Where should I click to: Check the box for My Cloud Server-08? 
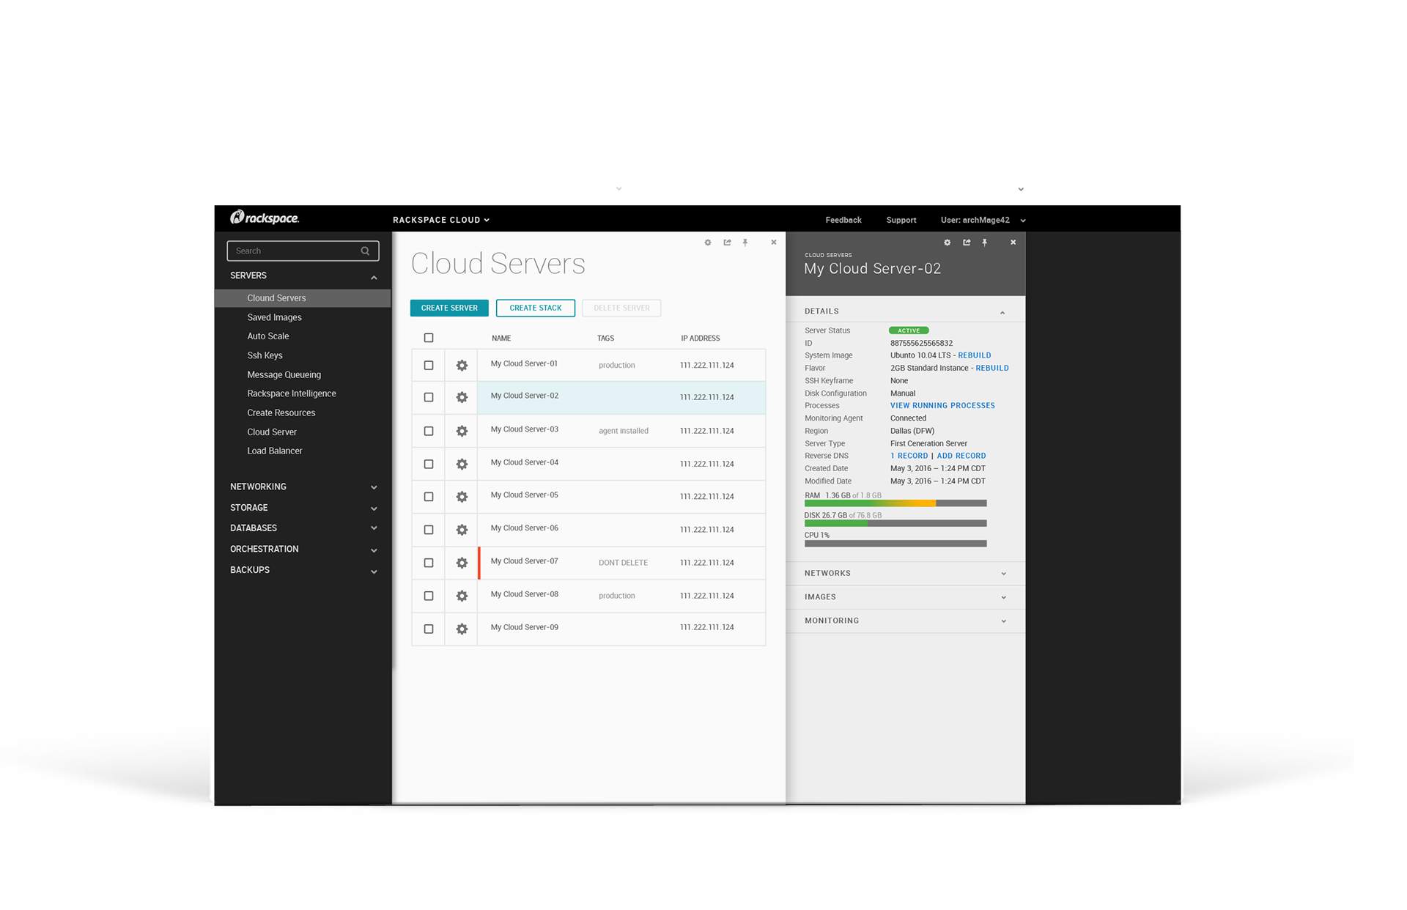[x=429, y=596]
